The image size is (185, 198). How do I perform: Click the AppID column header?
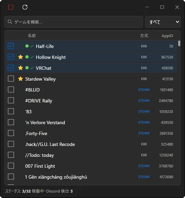point(167,36)
